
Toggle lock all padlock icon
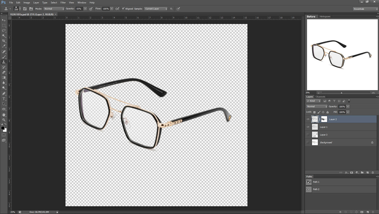pos(327,112)
